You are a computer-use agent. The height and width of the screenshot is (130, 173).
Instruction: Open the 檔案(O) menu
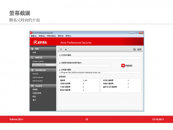point(34,36)
